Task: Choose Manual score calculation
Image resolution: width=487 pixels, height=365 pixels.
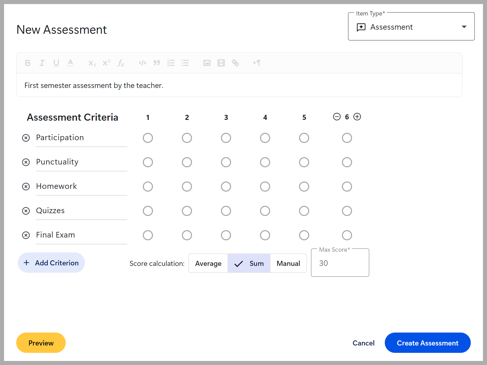Action: click(x=288, y=263)
